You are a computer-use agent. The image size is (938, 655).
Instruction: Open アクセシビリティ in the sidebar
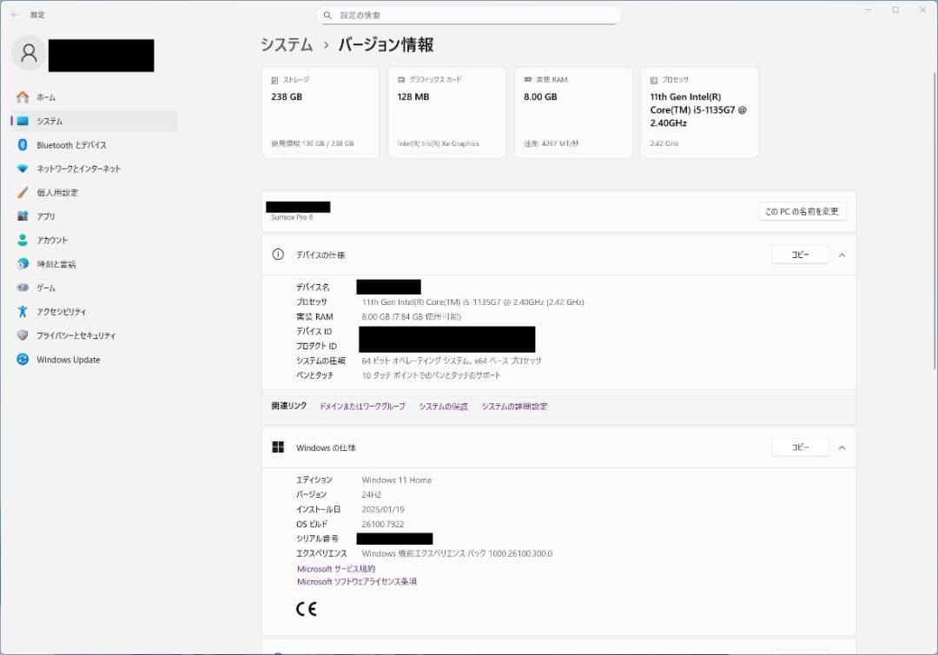click(94, 312)
